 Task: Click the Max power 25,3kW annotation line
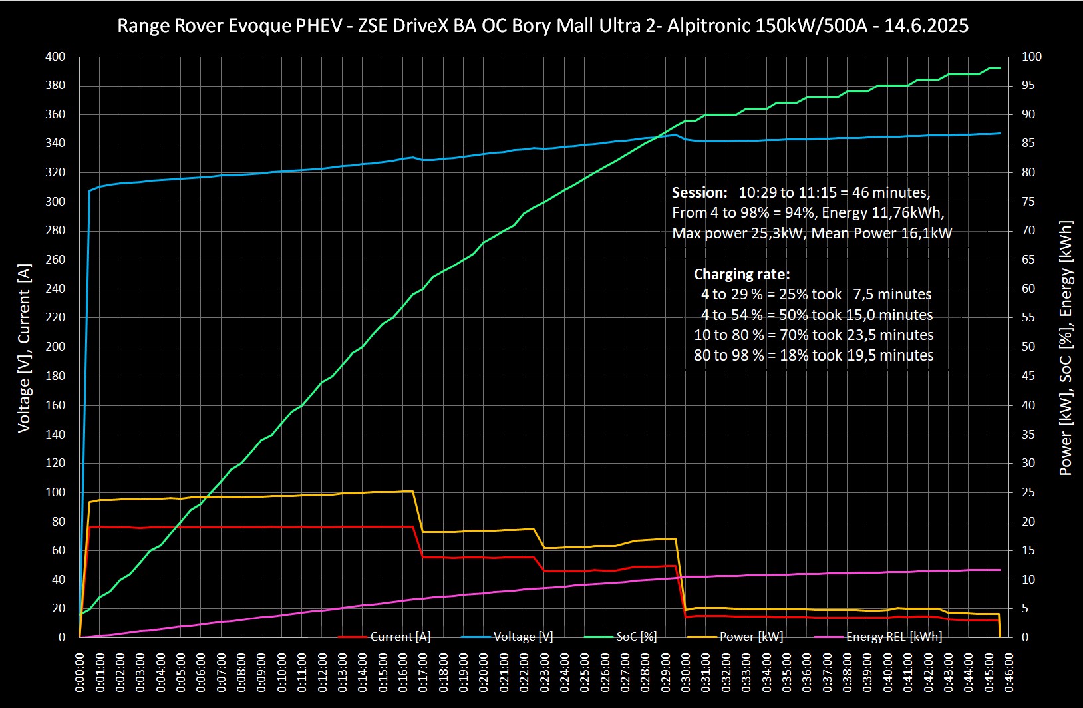812,234
